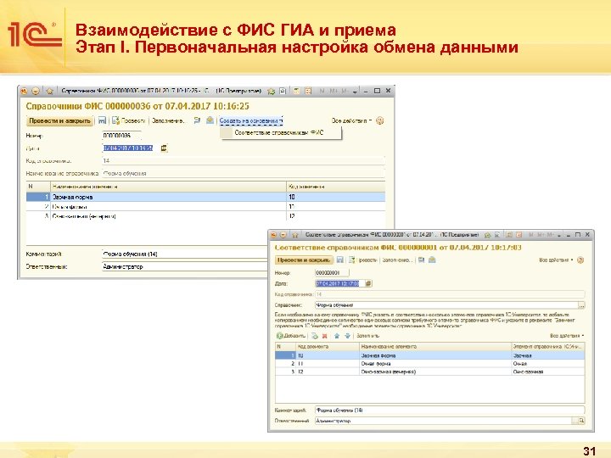Click the envelope icon in Соответствие справочникам toolbar

point(432,260)
